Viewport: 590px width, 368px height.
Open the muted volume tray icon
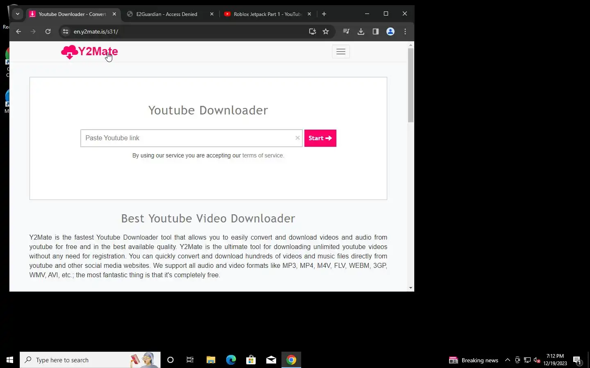pyautogui.click(x=537, y=360)
